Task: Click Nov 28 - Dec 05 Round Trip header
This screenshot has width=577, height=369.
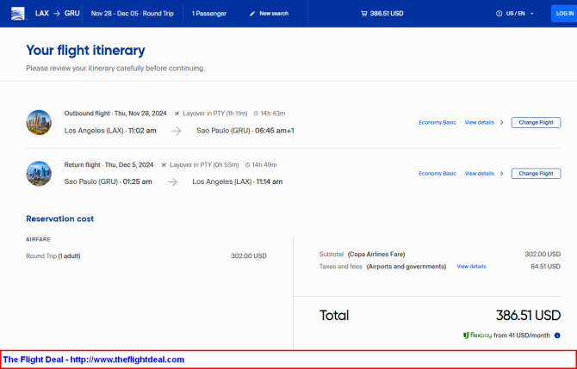Action: (133, 14)
